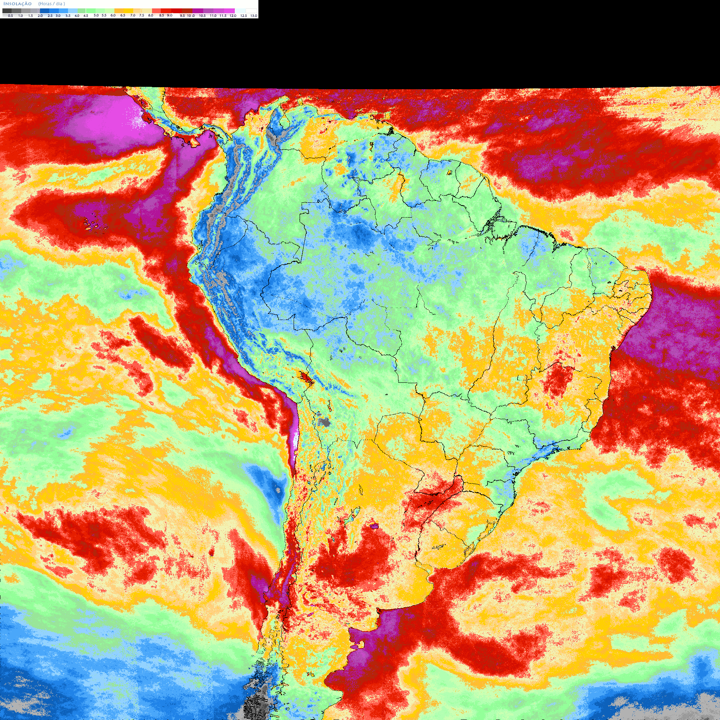Select the orange swatch between 6.0 and 6.5
The width and height of the screenshot is (720, 720).
coord(119,11)
